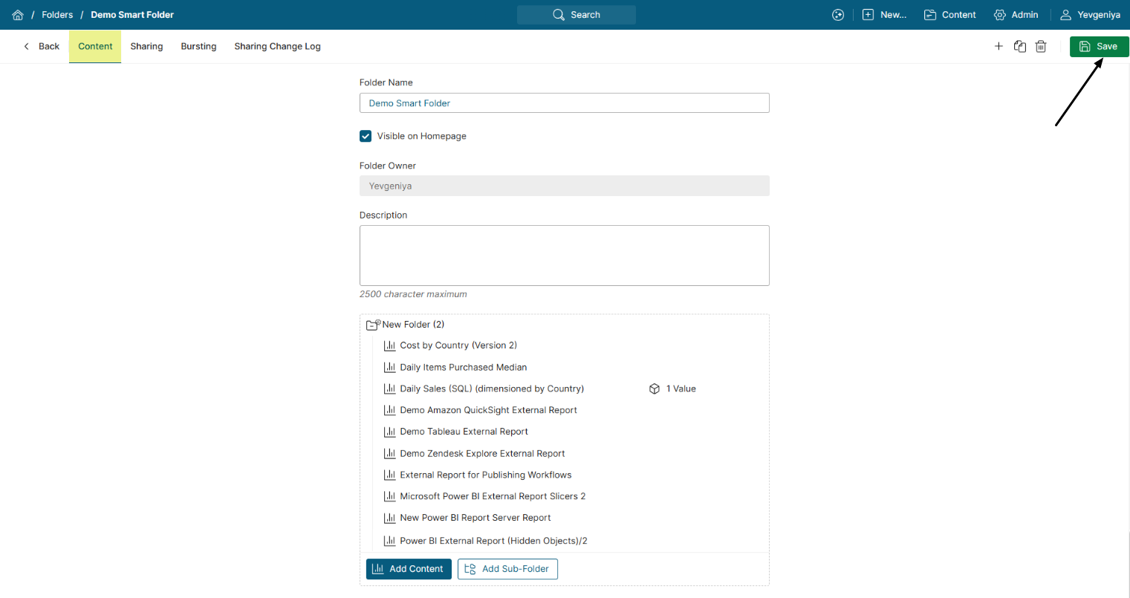
Task: Click the New Folder (2) folder icon
Action: tap(373, 325)
